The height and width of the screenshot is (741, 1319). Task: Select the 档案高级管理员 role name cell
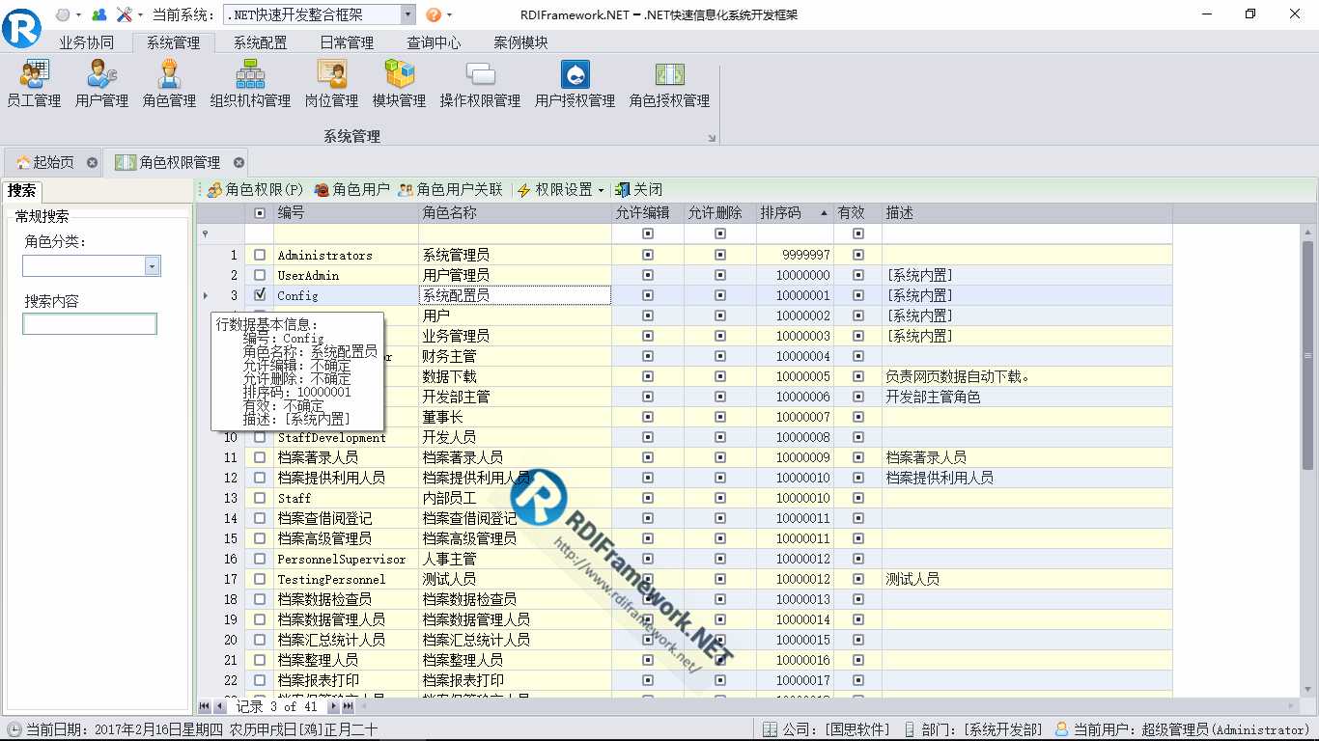[x=515, y=539]
